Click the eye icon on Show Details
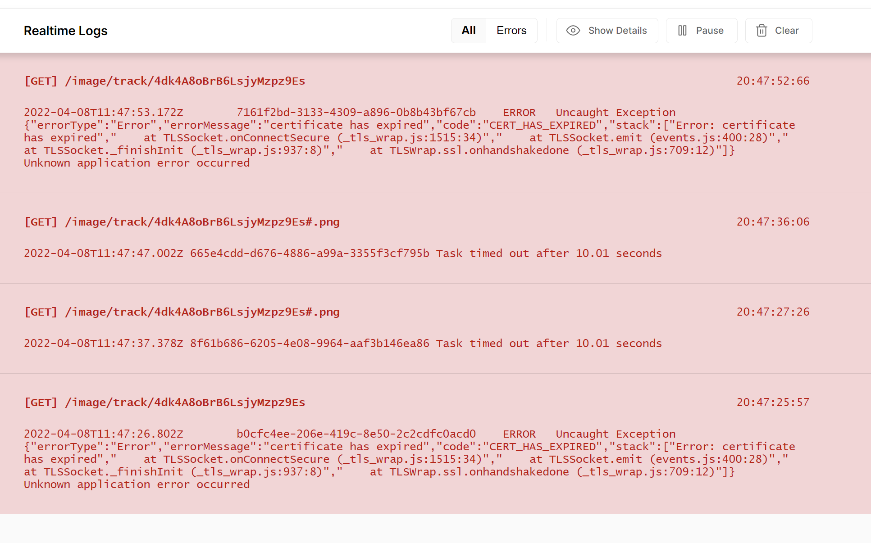This screenshot has width=871, height=543. [x=573, y=30]
